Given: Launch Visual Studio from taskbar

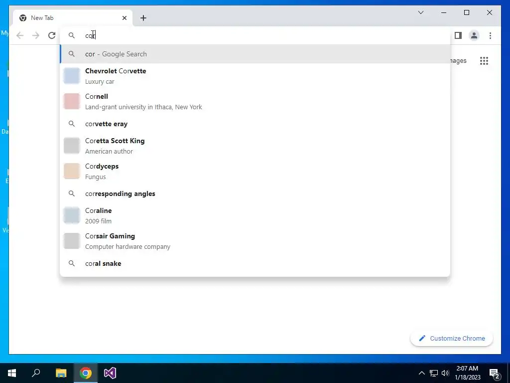Looking at the screenshot, I should pos(110,373).
